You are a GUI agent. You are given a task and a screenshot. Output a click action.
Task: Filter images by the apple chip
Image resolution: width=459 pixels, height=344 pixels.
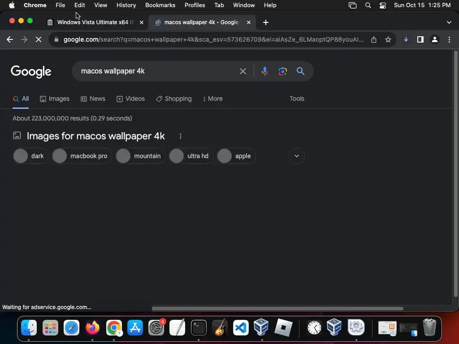coord(236,156)
